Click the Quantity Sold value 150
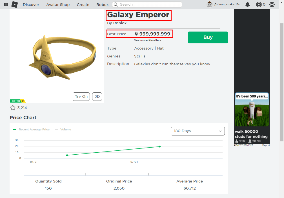284x198 pixels. (x=48, y=188)
